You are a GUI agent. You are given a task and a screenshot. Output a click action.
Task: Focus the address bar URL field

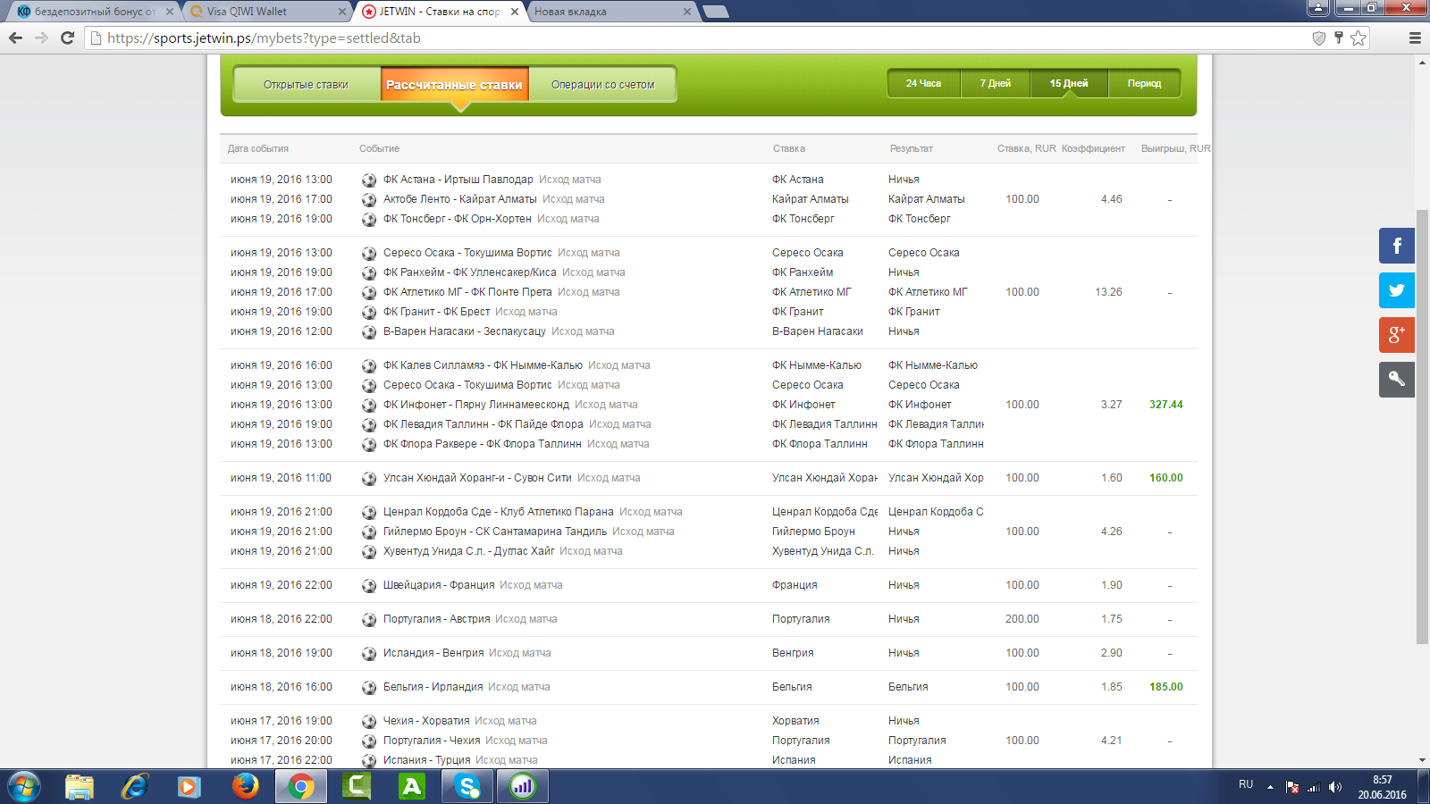(697, 38)
